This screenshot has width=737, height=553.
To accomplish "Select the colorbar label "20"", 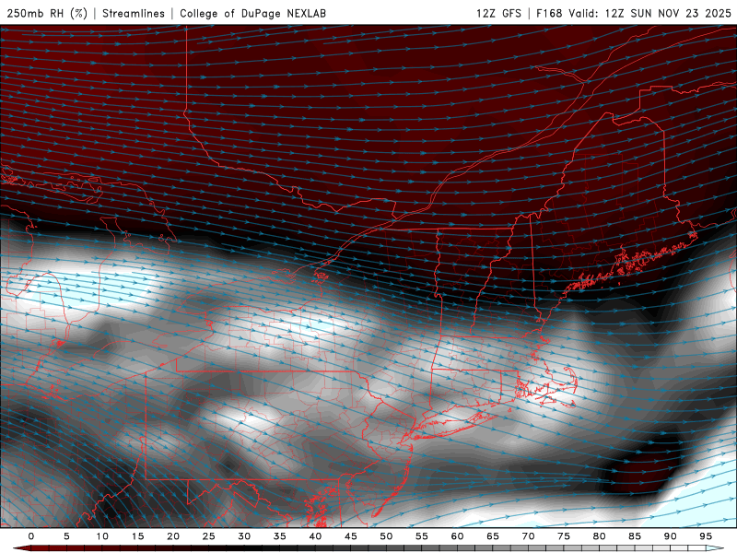I will click(x=173, y=536).
